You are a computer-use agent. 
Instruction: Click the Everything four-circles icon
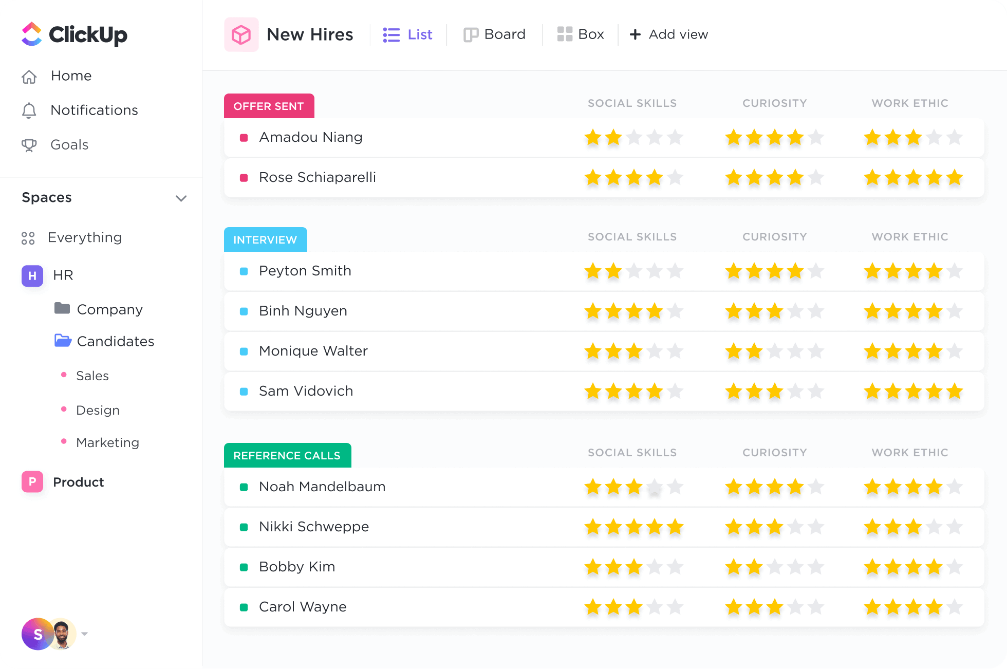click(28, 238)
